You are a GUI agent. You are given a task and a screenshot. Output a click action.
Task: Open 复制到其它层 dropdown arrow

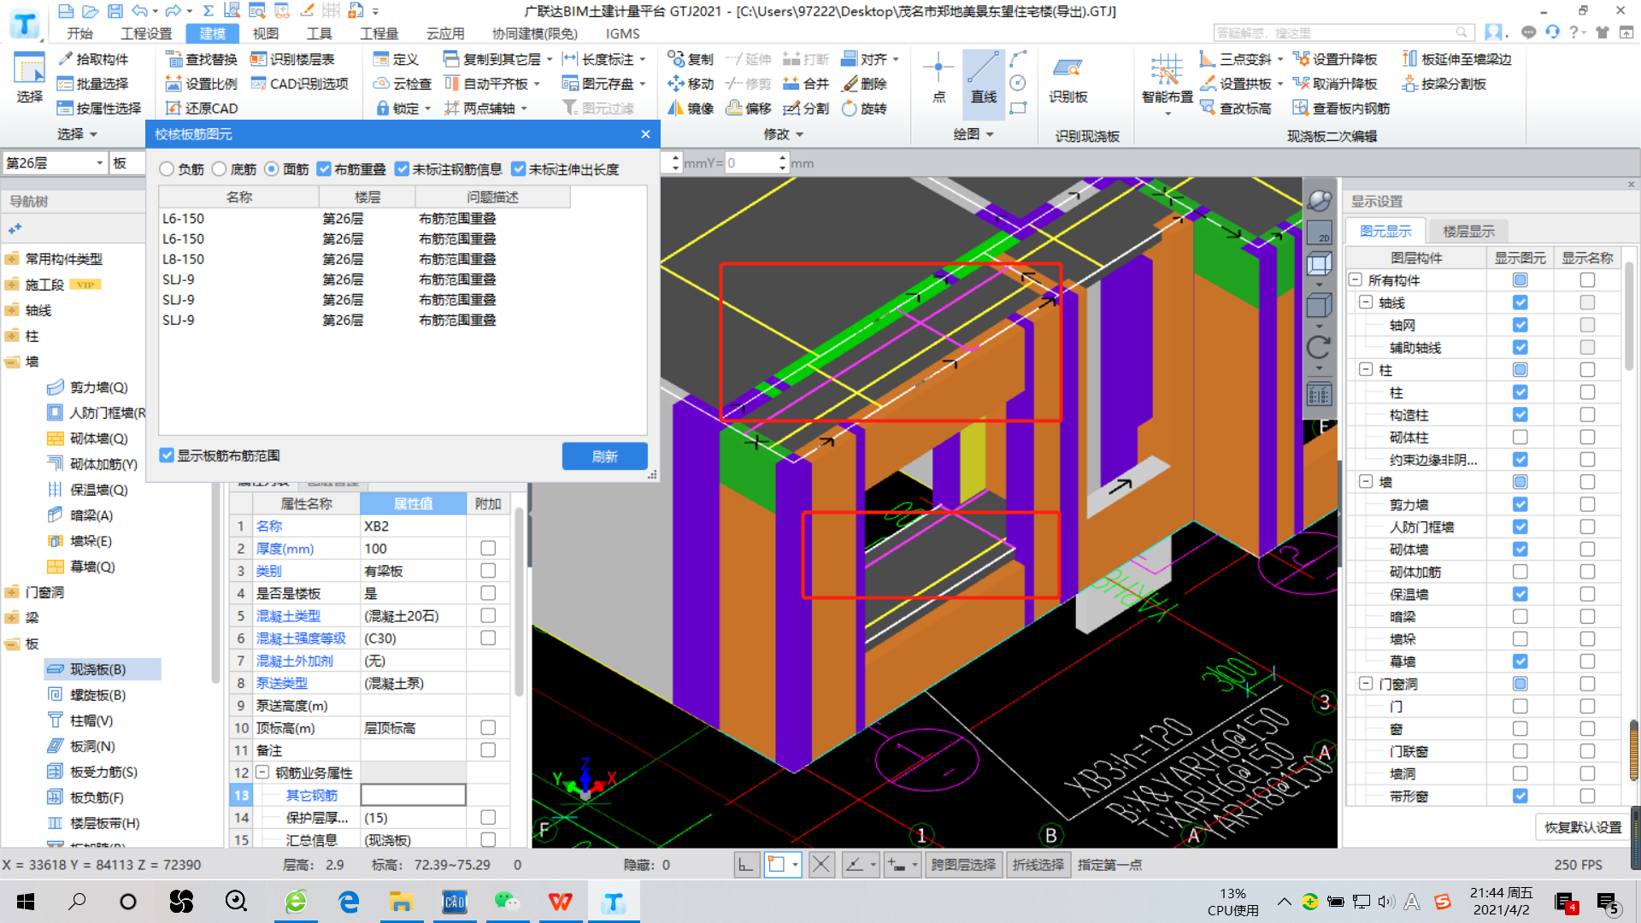550,59
